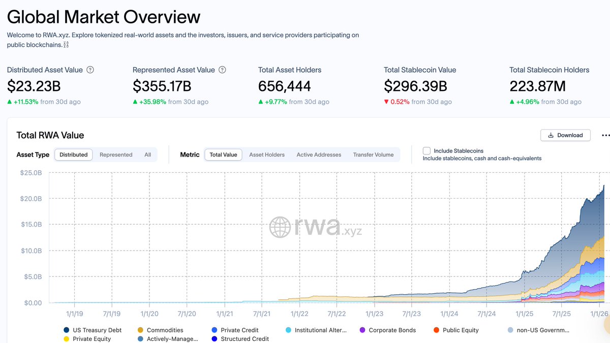Open the three-dot chart options menu
Image resolution: width=610 pixels, height=343 pixels.
point(605,135)
